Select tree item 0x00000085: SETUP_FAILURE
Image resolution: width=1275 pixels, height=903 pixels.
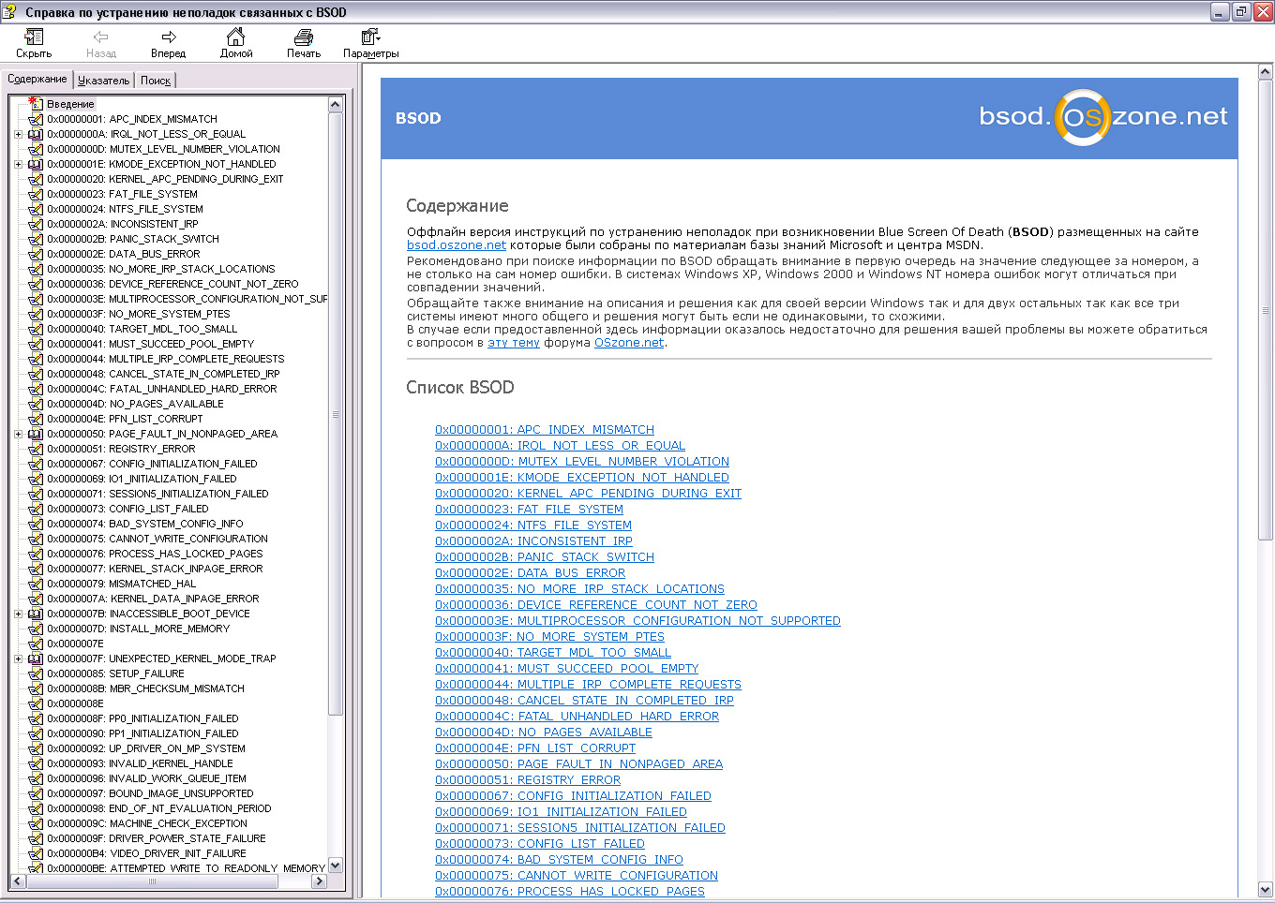click(x=116, y=674)
